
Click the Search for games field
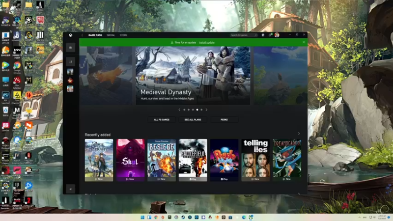point(244,35)
